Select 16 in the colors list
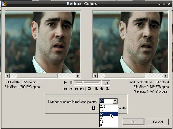 click(x=109, y=121)
